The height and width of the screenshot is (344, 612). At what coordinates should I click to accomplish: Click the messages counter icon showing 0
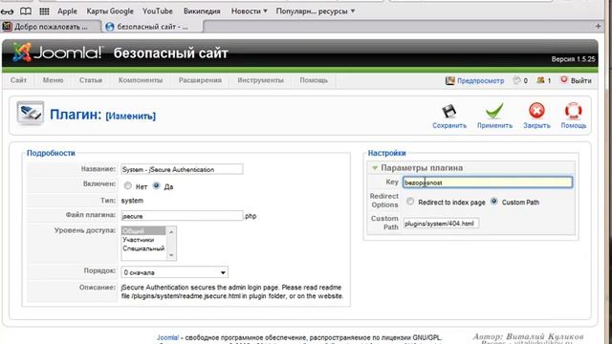coord(516,80)
